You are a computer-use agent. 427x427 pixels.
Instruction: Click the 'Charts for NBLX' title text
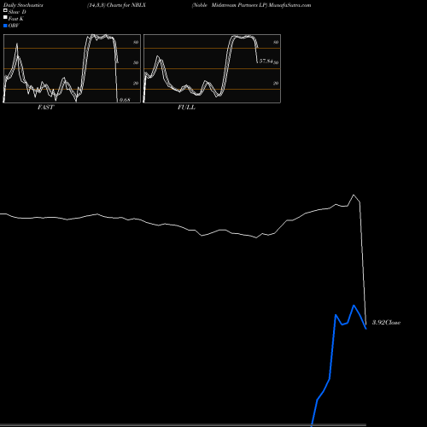coord(126,5)
